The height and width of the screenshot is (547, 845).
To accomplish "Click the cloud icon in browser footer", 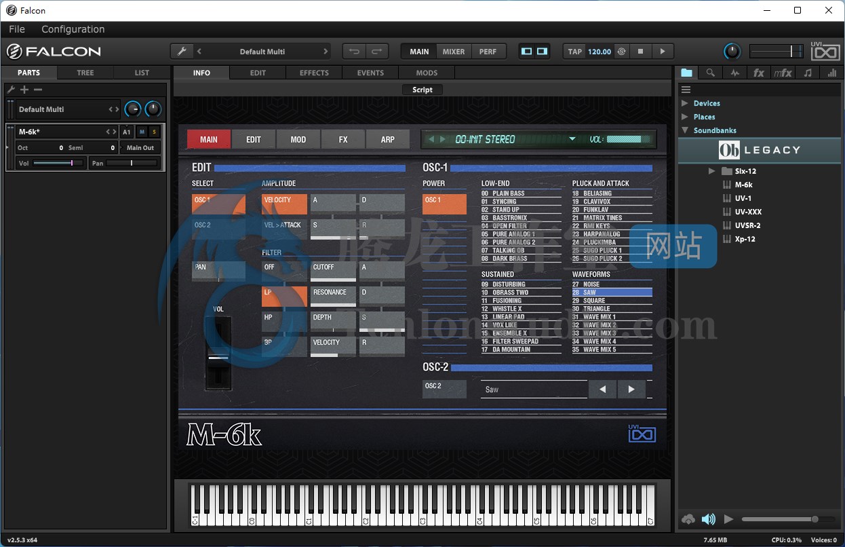I will coord(688,519).
